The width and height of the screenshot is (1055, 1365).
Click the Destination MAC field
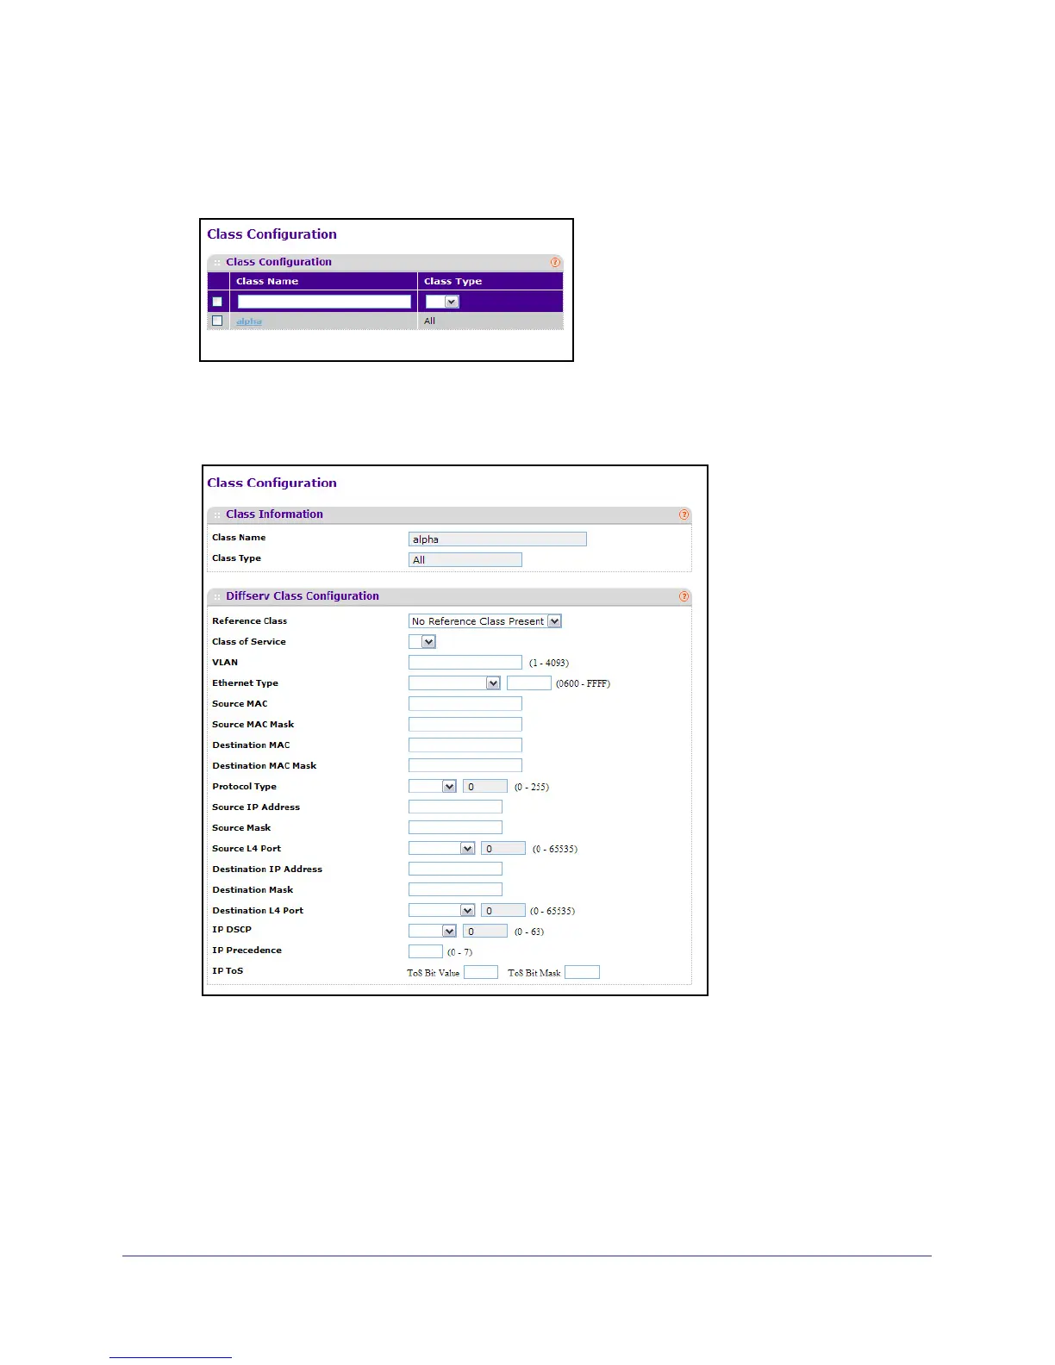[465, 745]
